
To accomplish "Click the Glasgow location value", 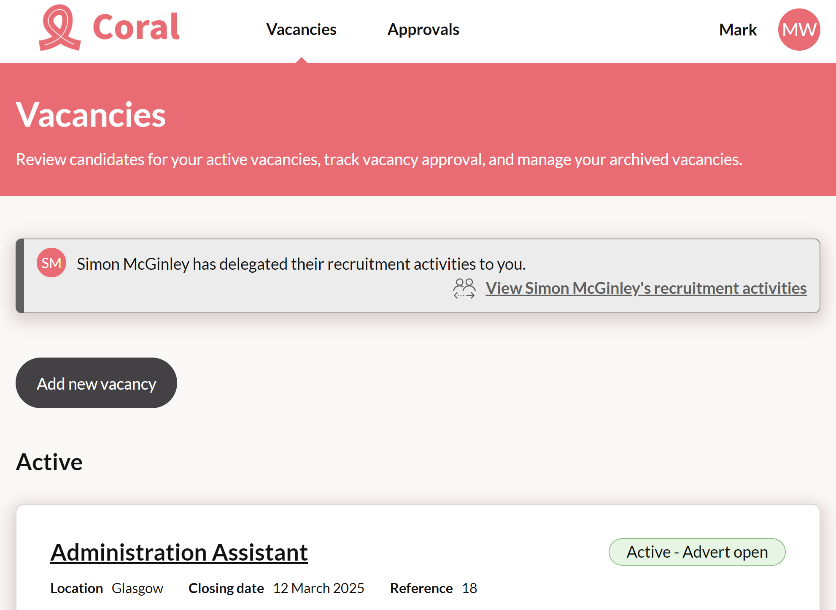I will pos(137,588).
